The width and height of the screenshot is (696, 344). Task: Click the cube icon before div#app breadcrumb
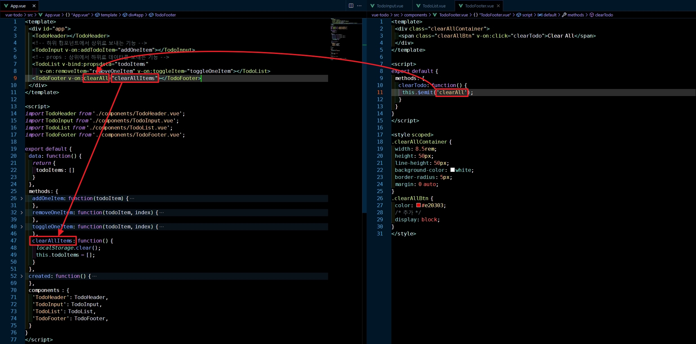tap(125, 15)
